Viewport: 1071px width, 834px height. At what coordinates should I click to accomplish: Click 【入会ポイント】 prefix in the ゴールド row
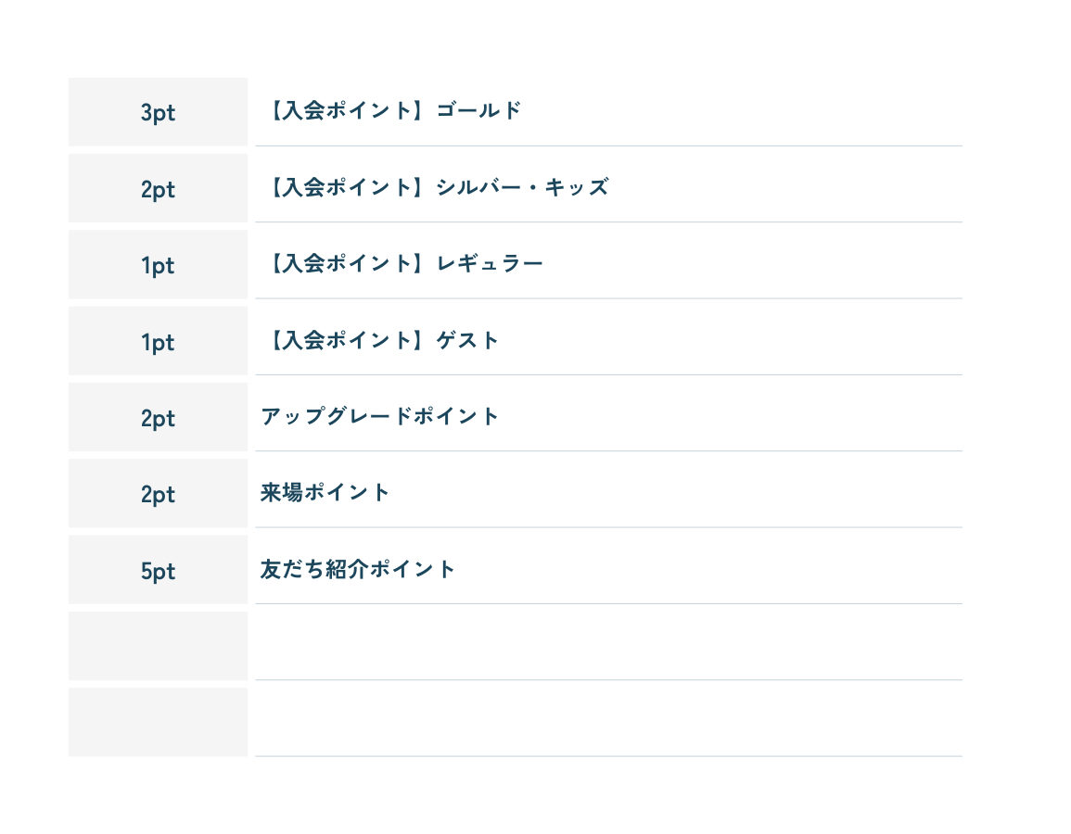pyautogui.click(x=342, y=111)
